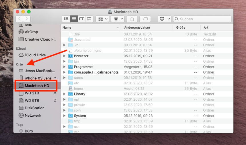The width and height of the screenshot is (246, 145).
Task: Select the etc alias row
Action: tap(147, 83)
